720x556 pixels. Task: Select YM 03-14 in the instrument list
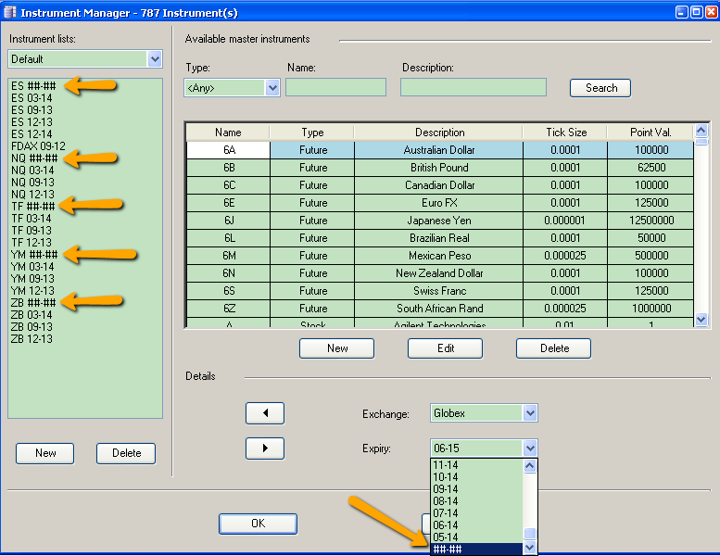click(x=32, y=267)
